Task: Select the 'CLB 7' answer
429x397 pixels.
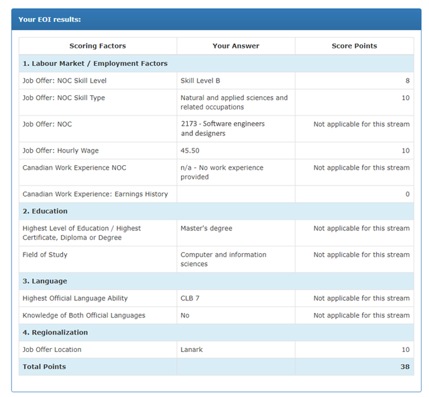Action: 190,298
